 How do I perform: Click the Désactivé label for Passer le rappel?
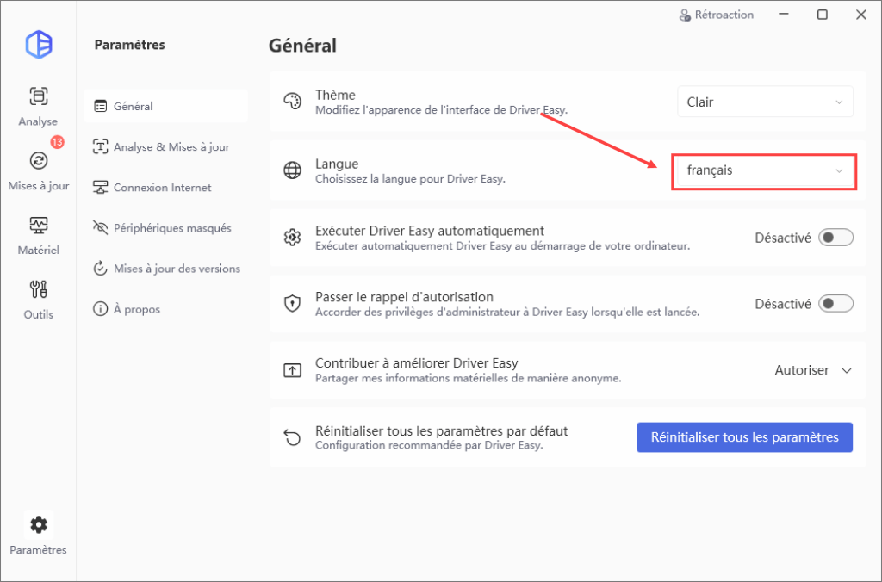pos(782,304)
